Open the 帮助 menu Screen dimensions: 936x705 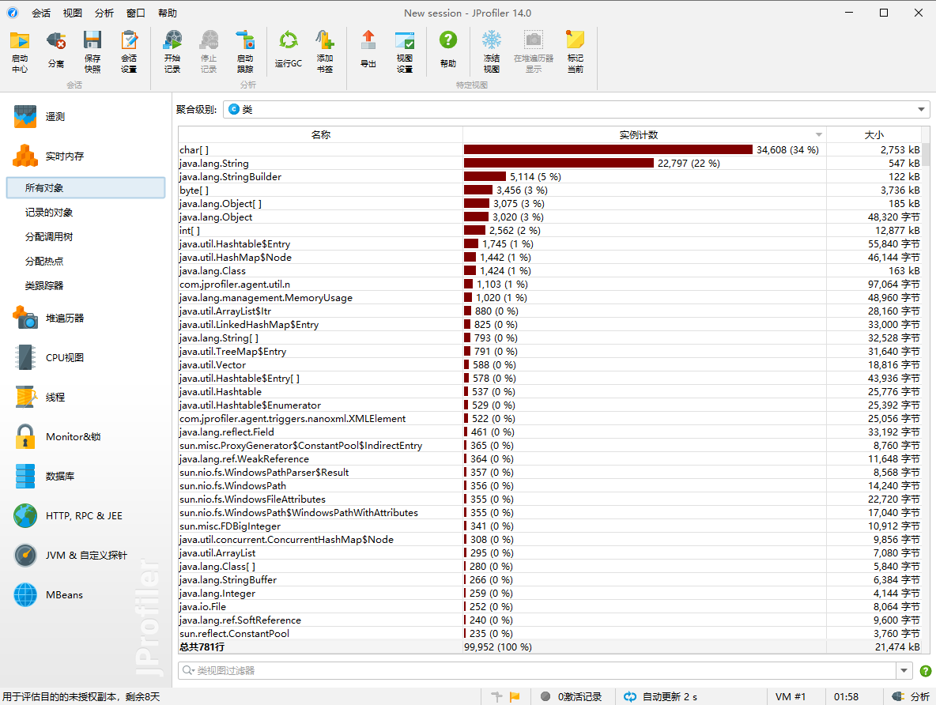click(167, 13)
